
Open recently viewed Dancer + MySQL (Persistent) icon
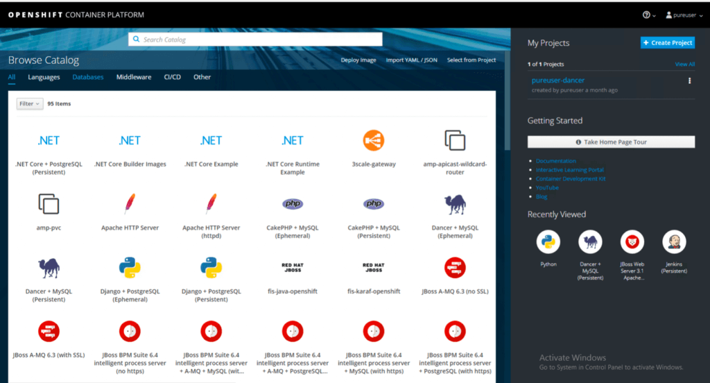pyautogui.click(x=590, y=242)
